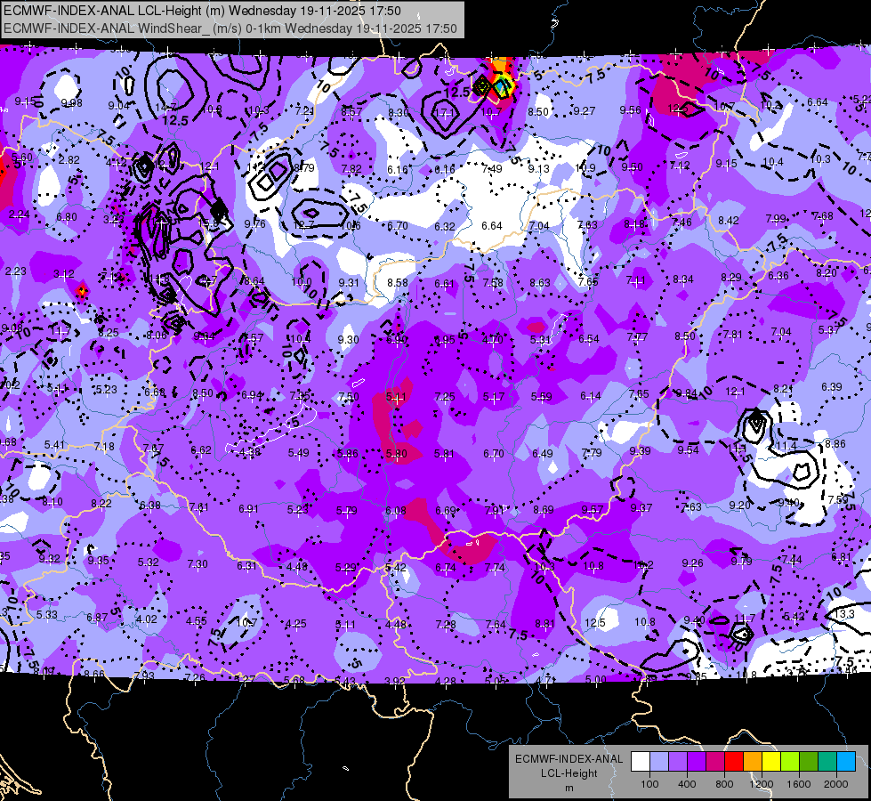Screen dimensions: 871x801
Task: Click the yellow-green swatch left of 1600
Action: (790, 762)
